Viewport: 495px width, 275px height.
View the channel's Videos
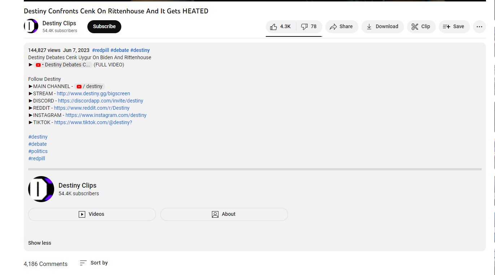coord(92,214)
